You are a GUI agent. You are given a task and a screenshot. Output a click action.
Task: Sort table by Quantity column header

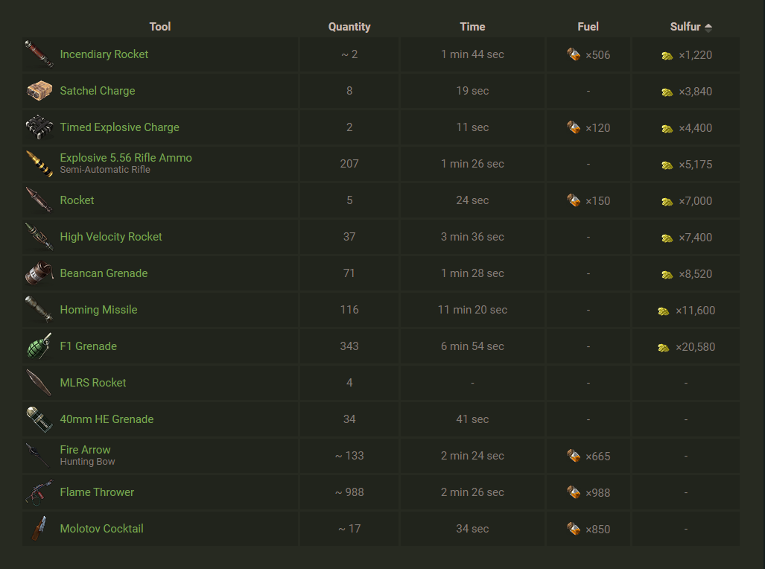pos(349,27)
